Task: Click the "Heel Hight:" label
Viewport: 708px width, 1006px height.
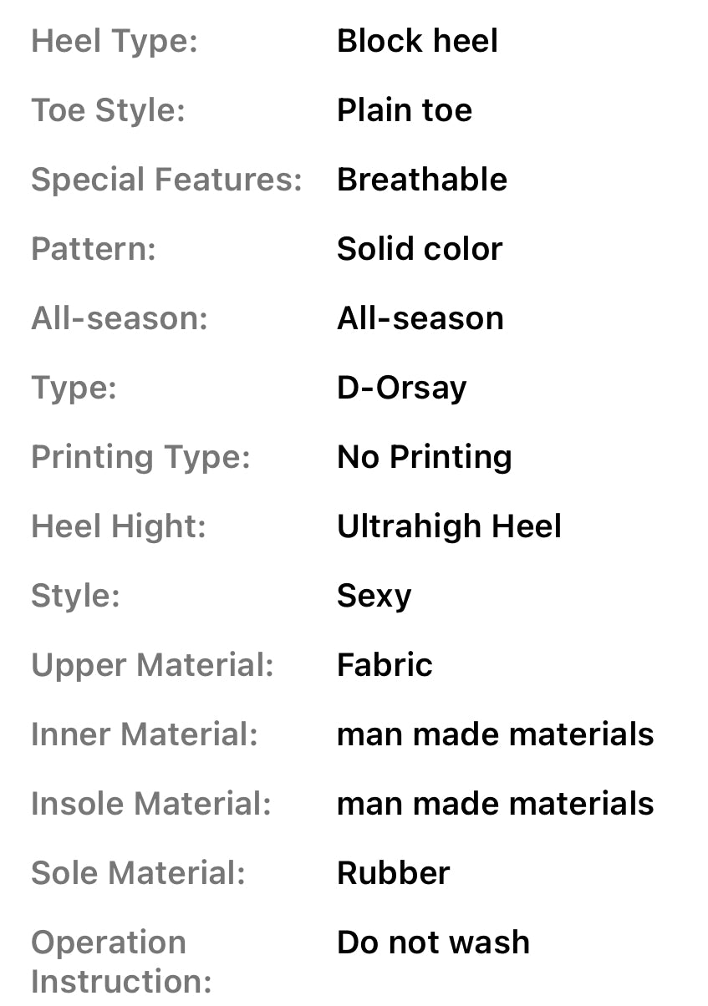Action: tap(118, 526)
